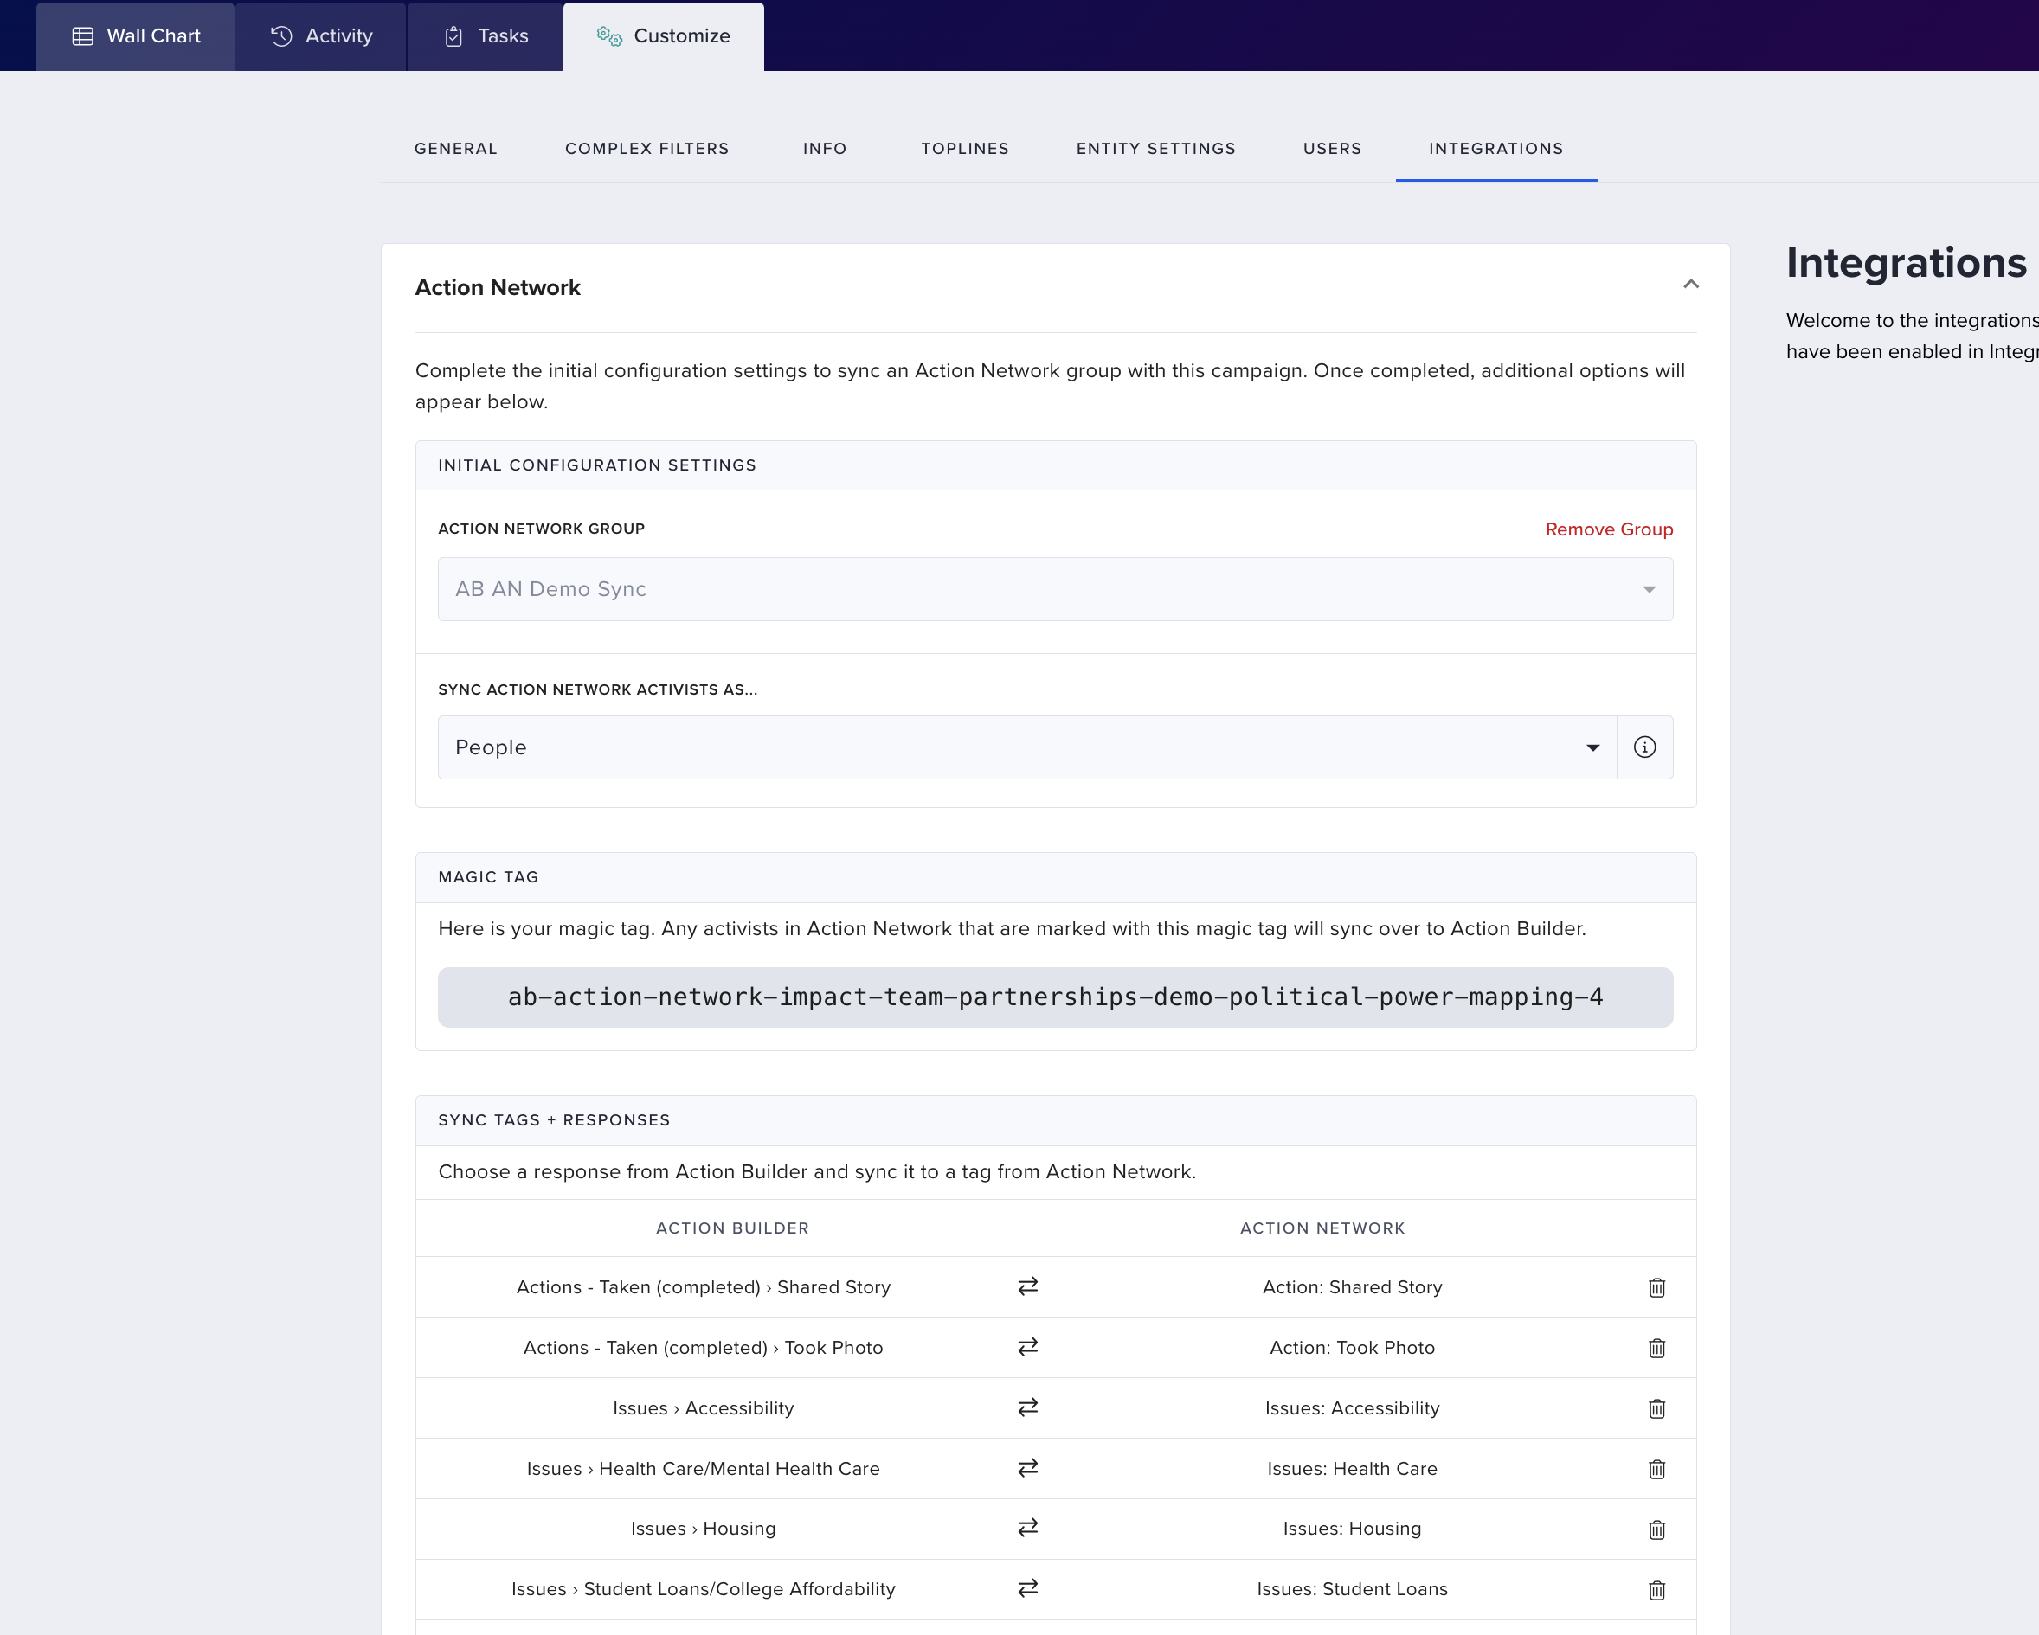2039x1635 pixels.
Task: Click the Action Network section heading
Action: tap(498, 287)
